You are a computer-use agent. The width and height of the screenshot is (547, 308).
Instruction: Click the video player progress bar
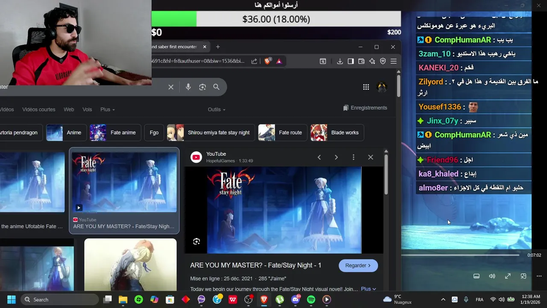[460, 255]
